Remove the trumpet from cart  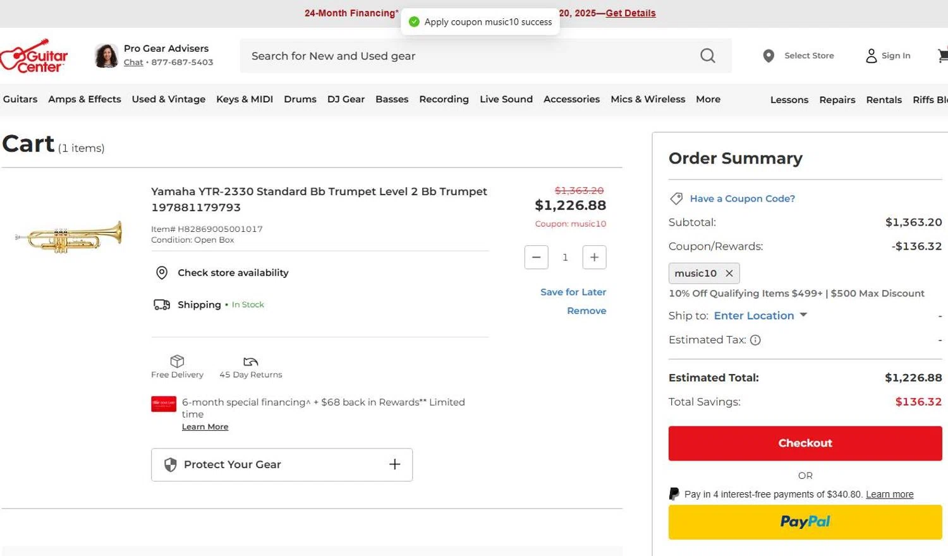pos(586,311)
